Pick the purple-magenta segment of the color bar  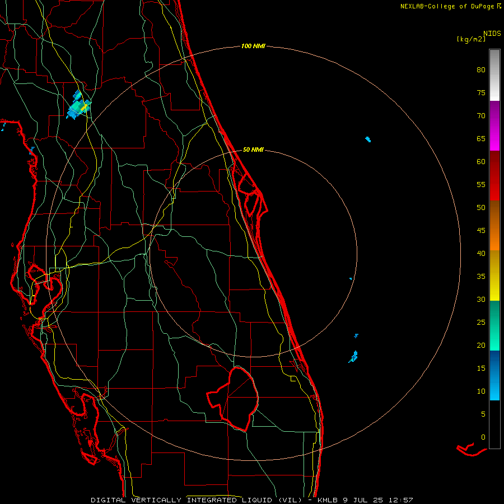[x=494, y=125]
